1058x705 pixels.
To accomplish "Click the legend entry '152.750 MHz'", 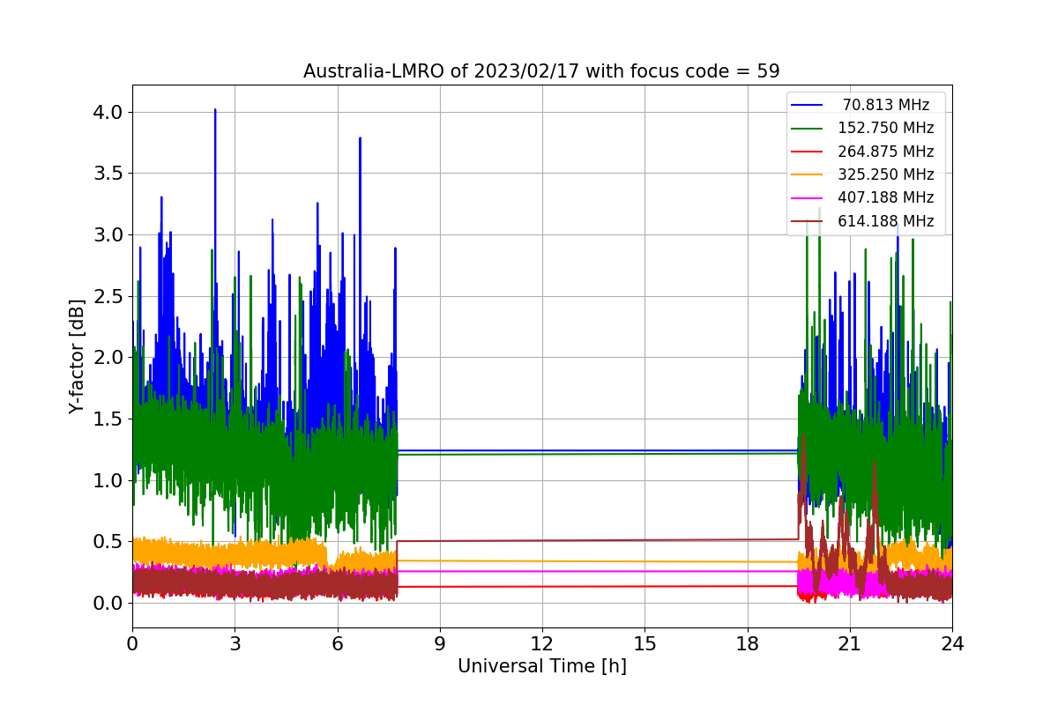I will (886, 128).
